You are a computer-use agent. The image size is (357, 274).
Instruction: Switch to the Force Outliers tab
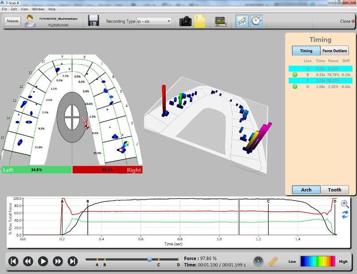point(335,51)
